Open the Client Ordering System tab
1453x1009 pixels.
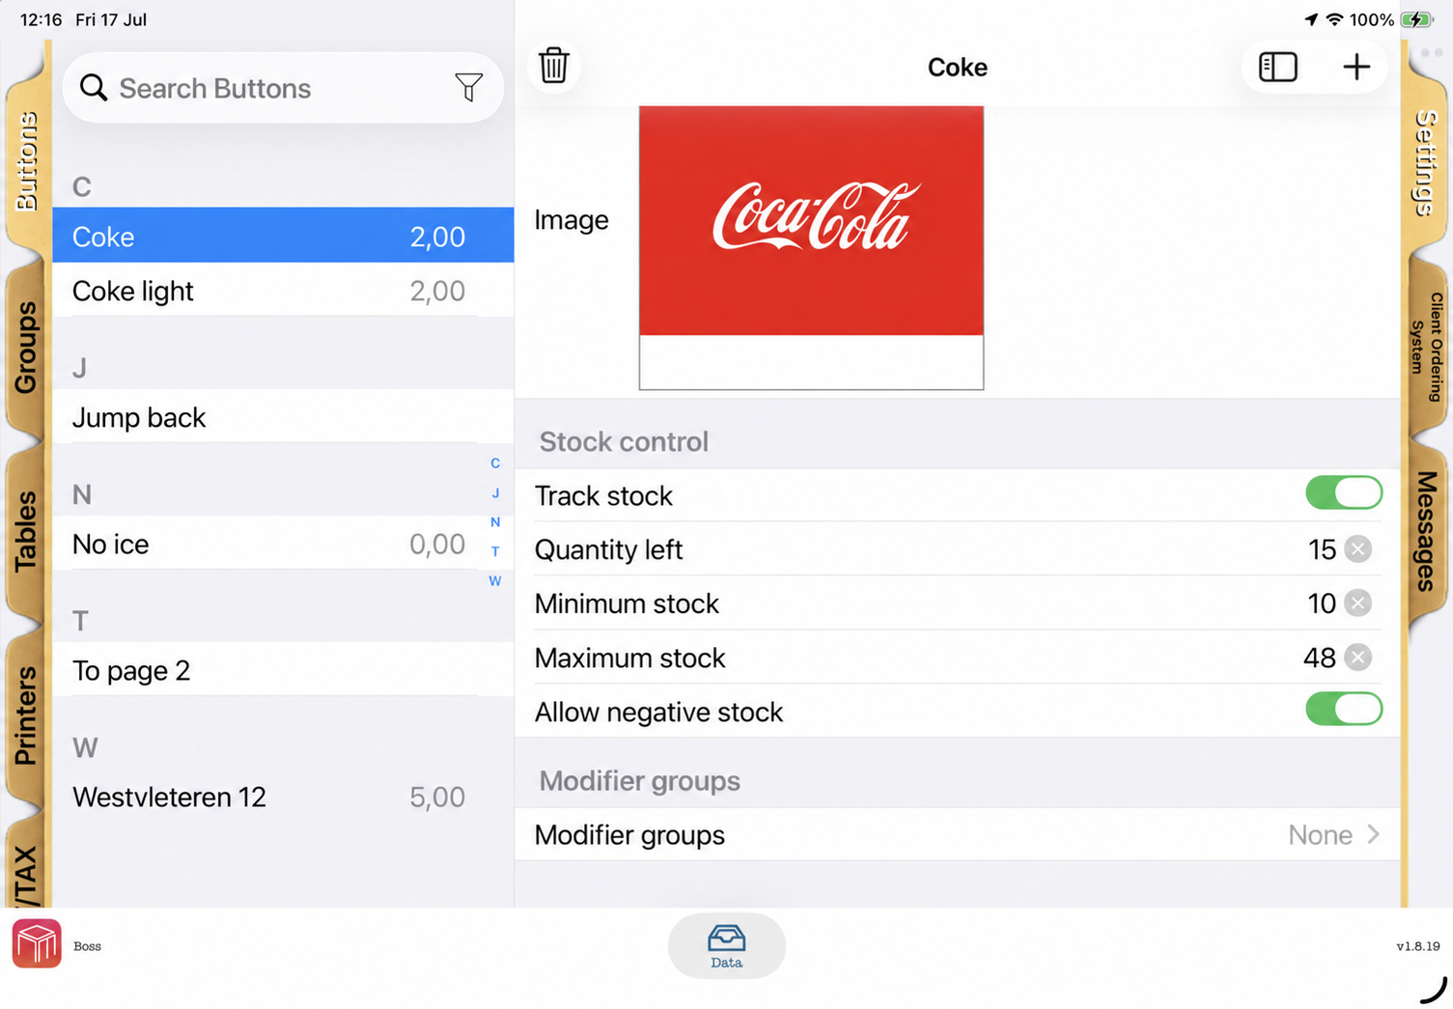[x=1426, y=348]
